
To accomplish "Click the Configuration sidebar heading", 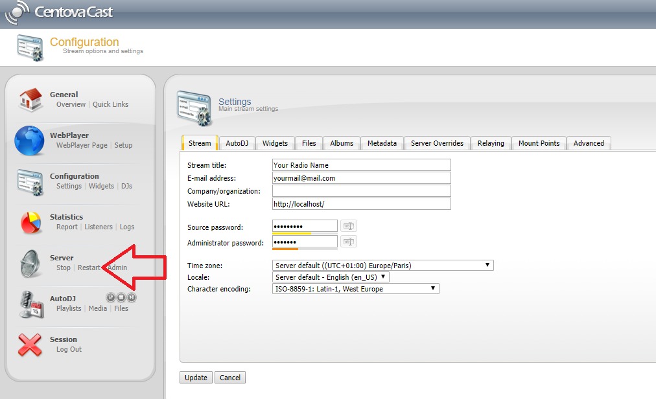I will tap(75, 176).
